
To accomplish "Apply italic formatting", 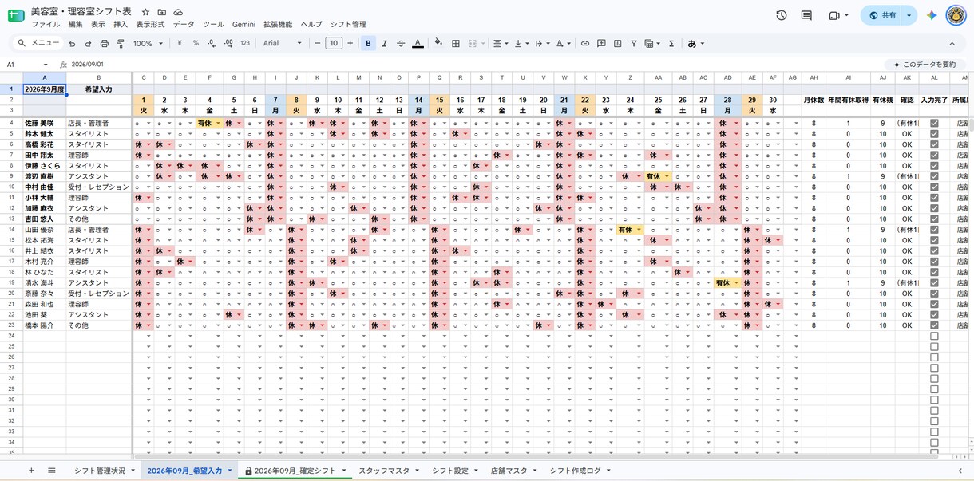I will [384, 44].
